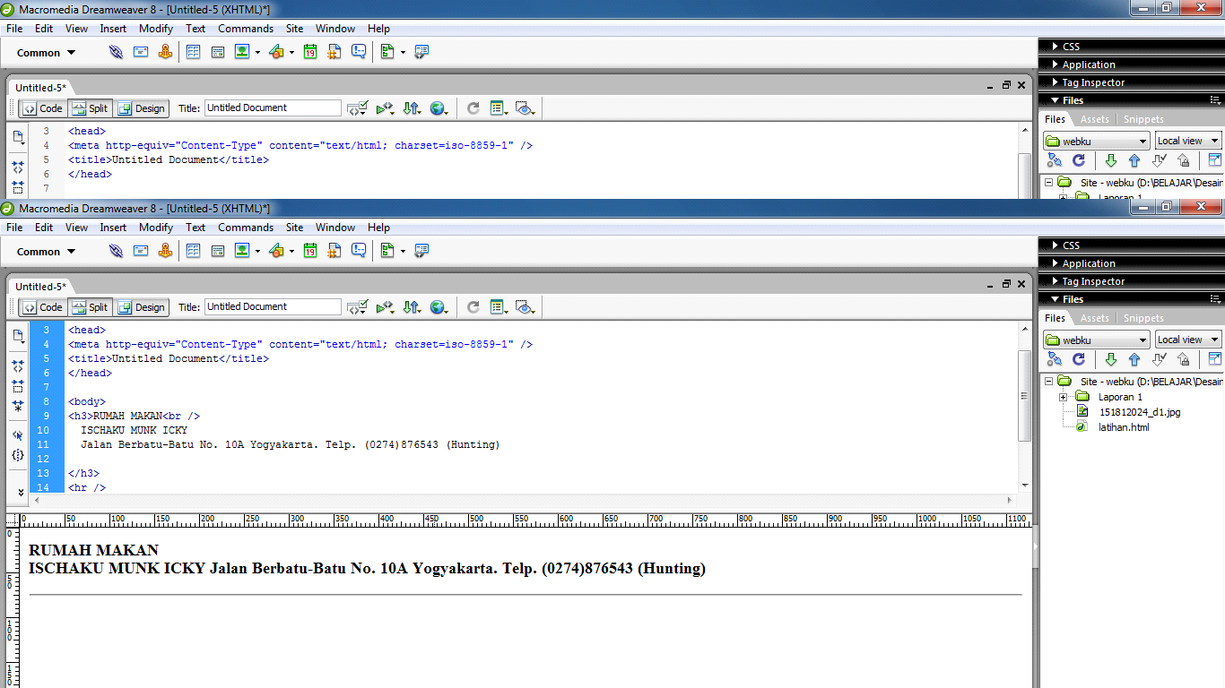Image resolution: width=1225 pixels, height=688 pixels.
Task: Open Common category dropdown in lower Insert bar
Action: pyautogui.click(x=47, y=252)
